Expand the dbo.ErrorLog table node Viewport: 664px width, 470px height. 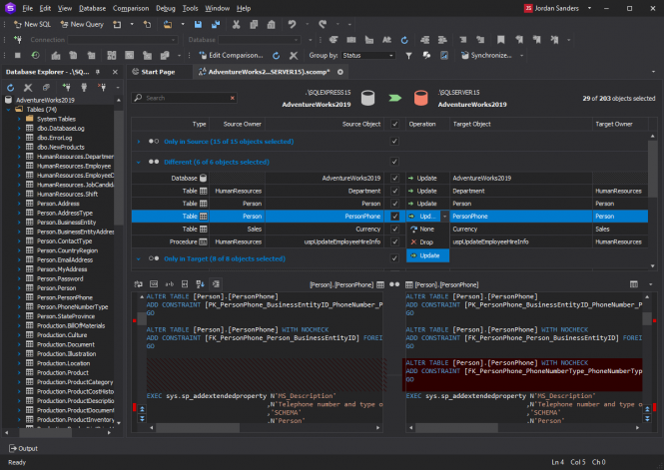click(x=19, y=138)
